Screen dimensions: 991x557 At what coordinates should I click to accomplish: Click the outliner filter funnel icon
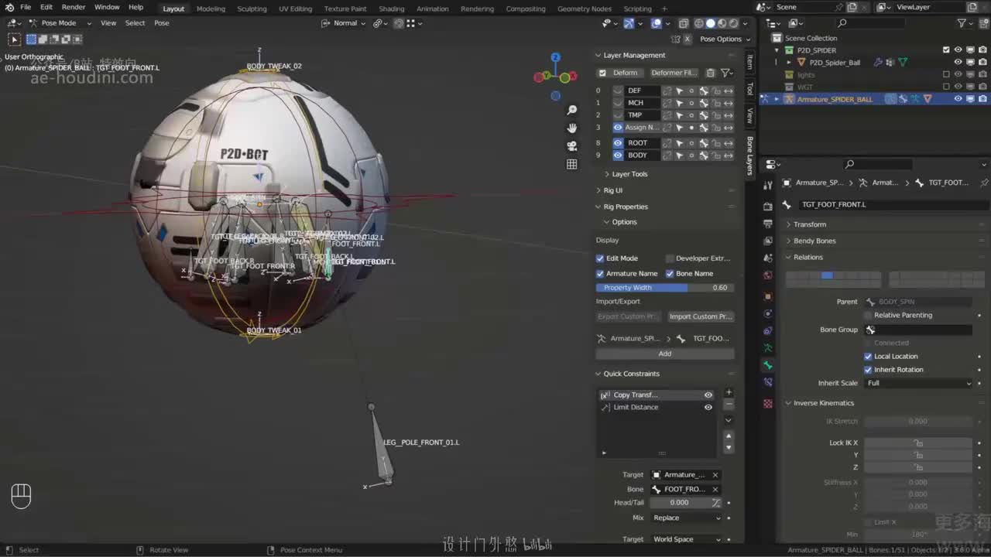[x=962, y=23]
